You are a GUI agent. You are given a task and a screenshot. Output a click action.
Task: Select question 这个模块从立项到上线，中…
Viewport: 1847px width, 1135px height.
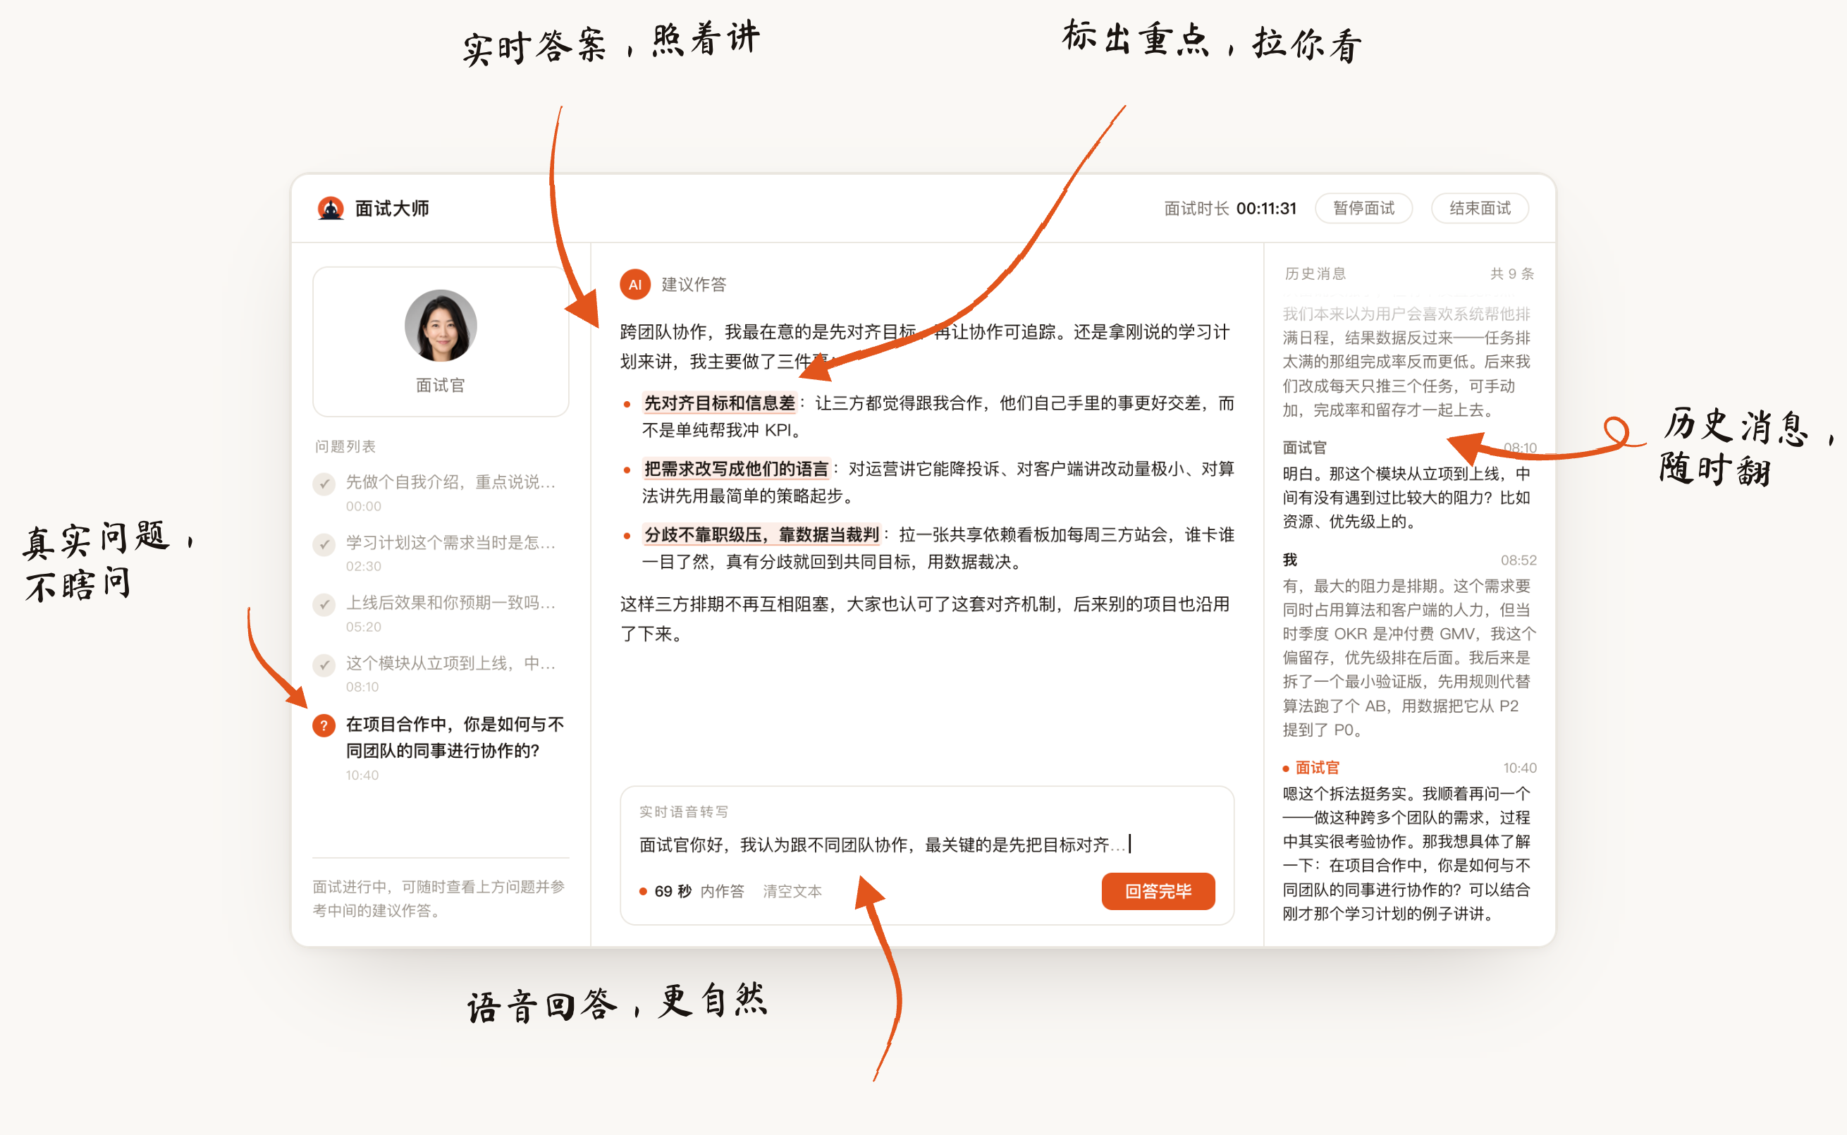click(450, 663)
